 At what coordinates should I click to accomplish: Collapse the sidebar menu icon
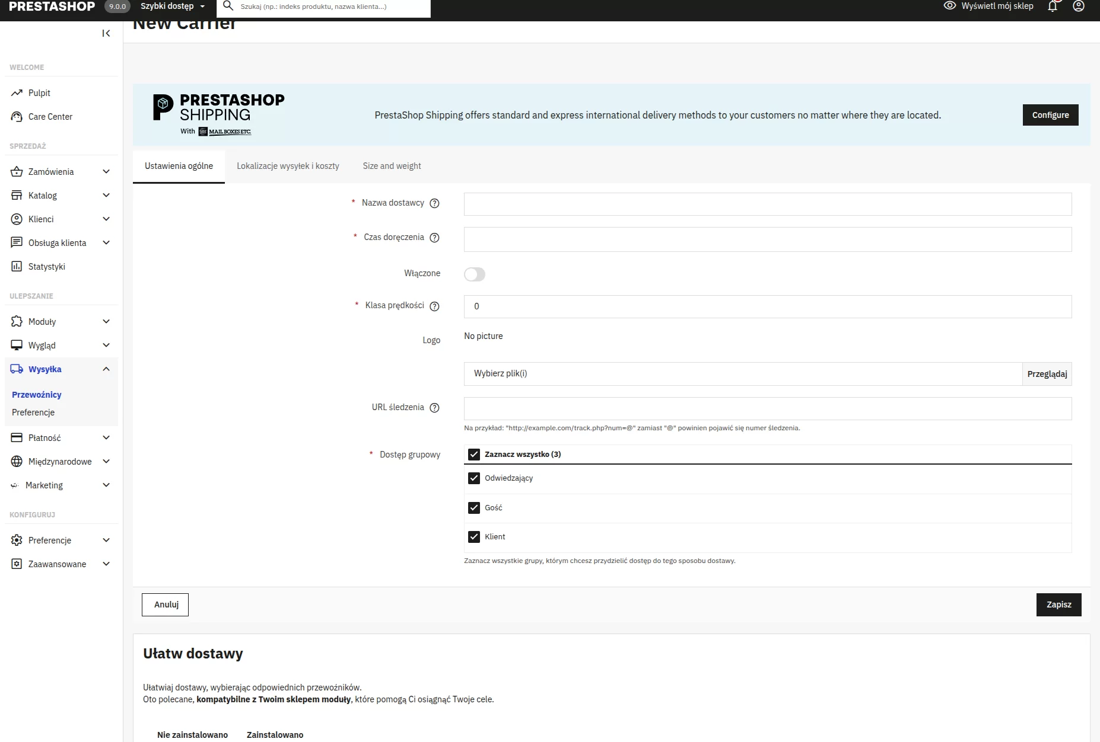click(x=106, y=33)
